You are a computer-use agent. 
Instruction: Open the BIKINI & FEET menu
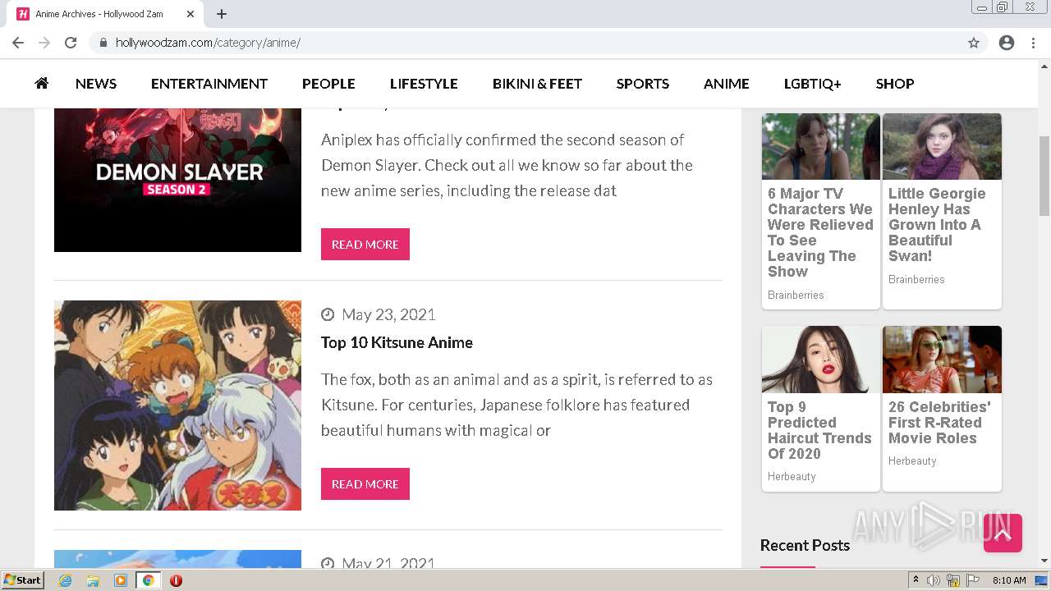(x=537, y=84)
